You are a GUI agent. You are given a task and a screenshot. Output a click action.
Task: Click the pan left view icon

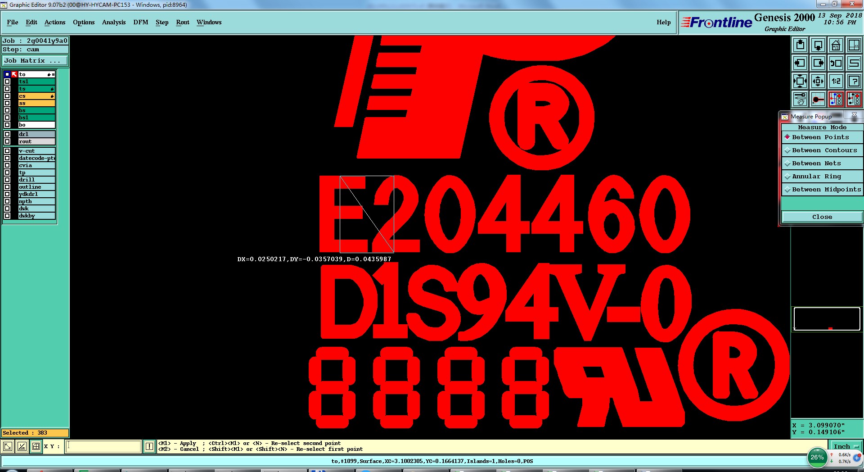tap(800, 63)
